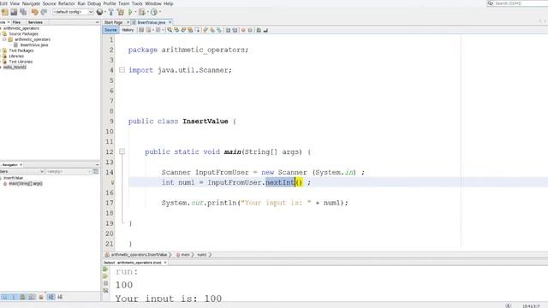Image resolution: width=548 pixels, height=308 pixels.
Task: Select Test Packages in project tree
Action: [x=21, y=50]
